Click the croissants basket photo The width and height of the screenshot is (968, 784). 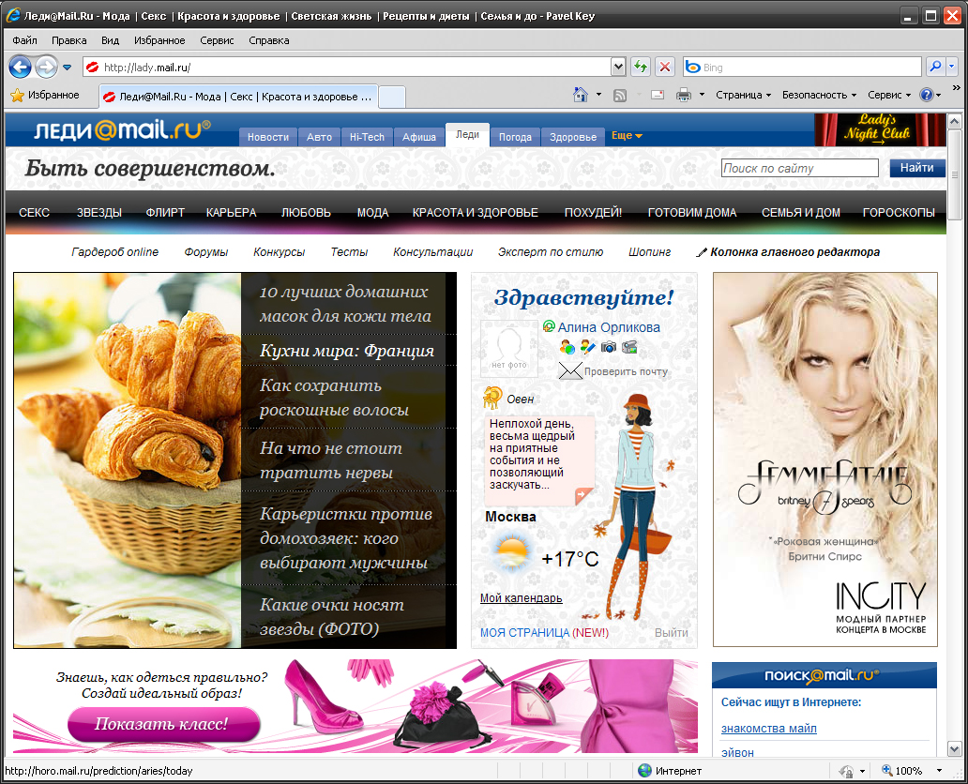coord(128,460)
